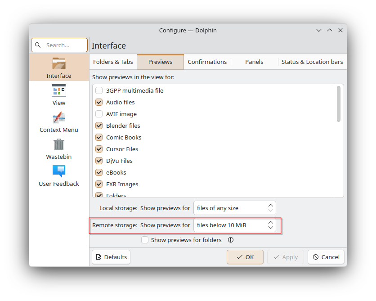Switch to the Confirmations tab

click(207, 62)
